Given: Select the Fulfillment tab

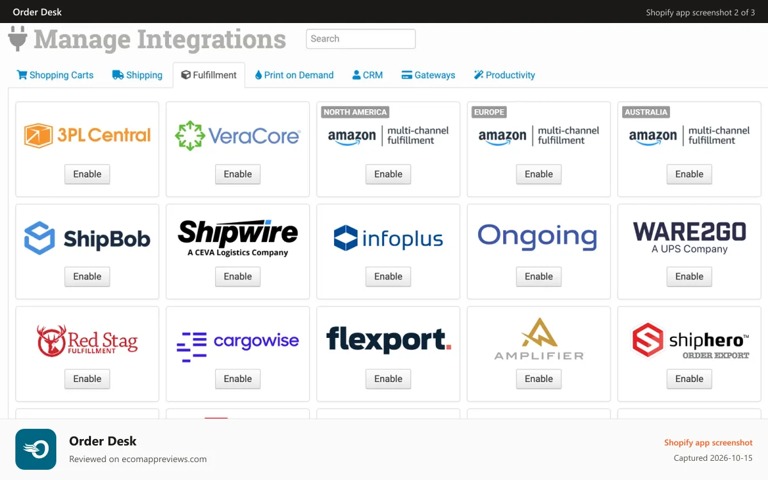Looking at the screenshot, I should tap(209, 75).
